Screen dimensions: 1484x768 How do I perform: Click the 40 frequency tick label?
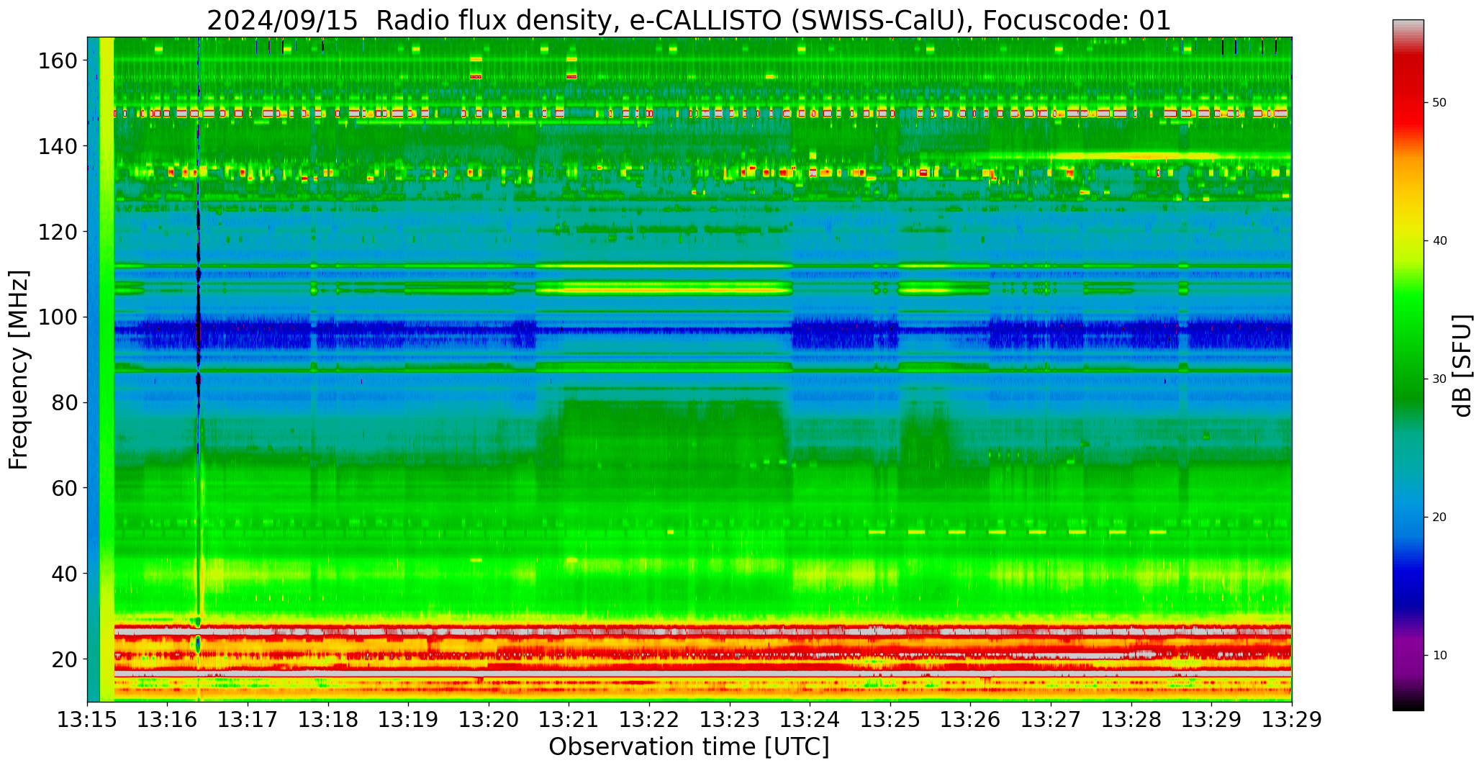[x=64, y=574]
